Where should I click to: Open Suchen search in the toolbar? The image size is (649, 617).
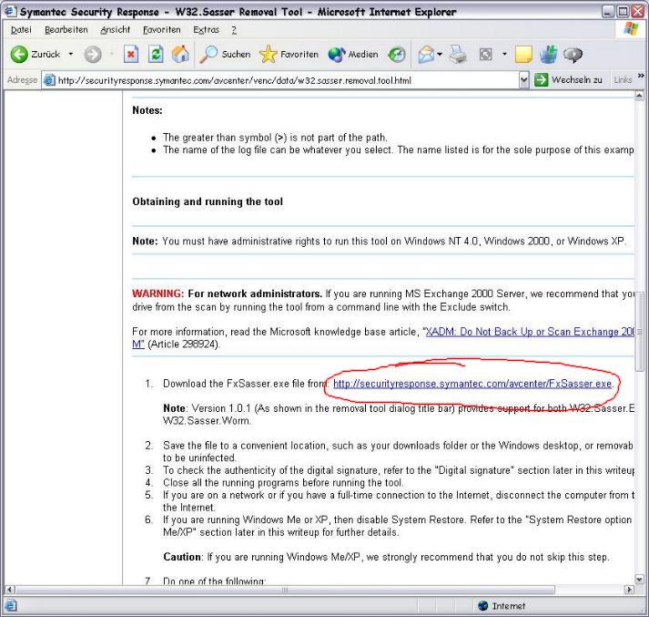coord(224,55)
